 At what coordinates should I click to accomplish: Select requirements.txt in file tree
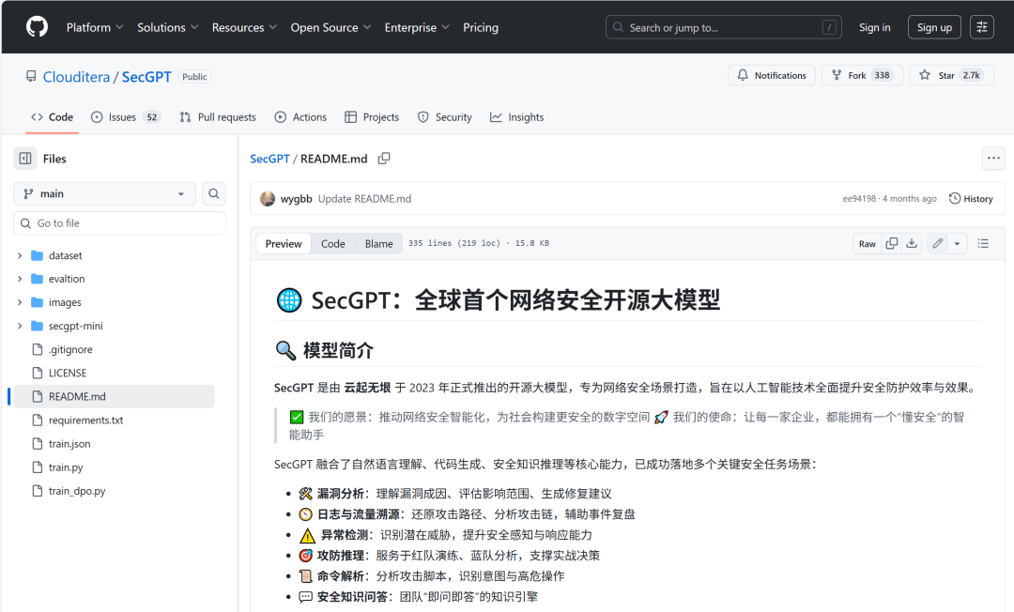tap(86, 421)
